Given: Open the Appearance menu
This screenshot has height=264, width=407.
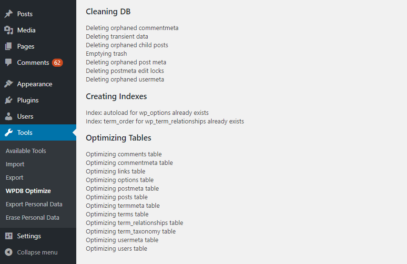Looking at the screenshot, I should pyautogui.click(x=34, y=84).
